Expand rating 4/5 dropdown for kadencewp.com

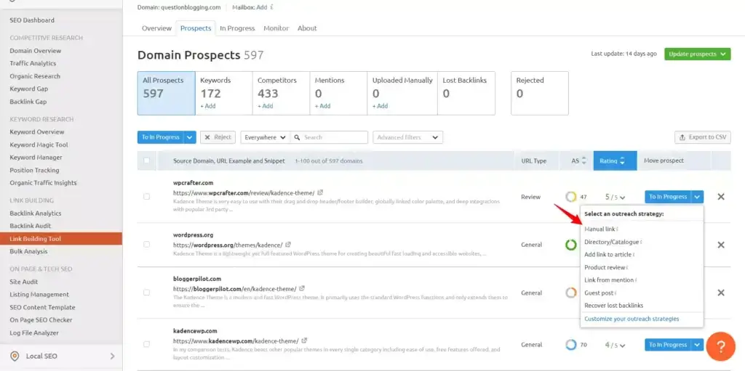(615, 345)
